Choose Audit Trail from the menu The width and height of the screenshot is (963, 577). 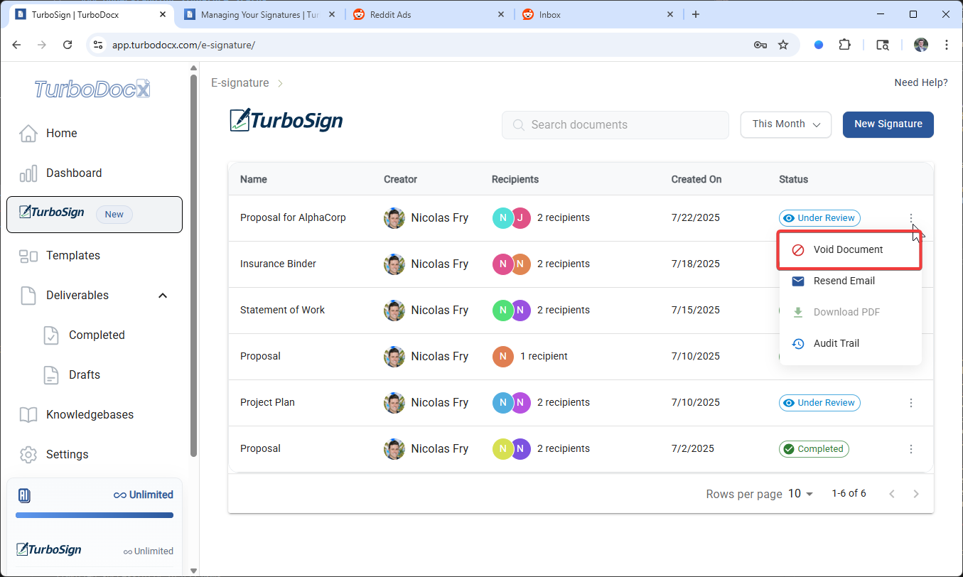tap(850, 343)
